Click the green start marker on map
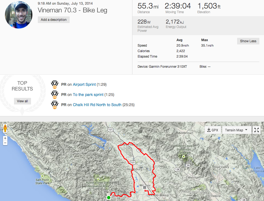Viewport: 264px width, 201px height. click(109, 197)
